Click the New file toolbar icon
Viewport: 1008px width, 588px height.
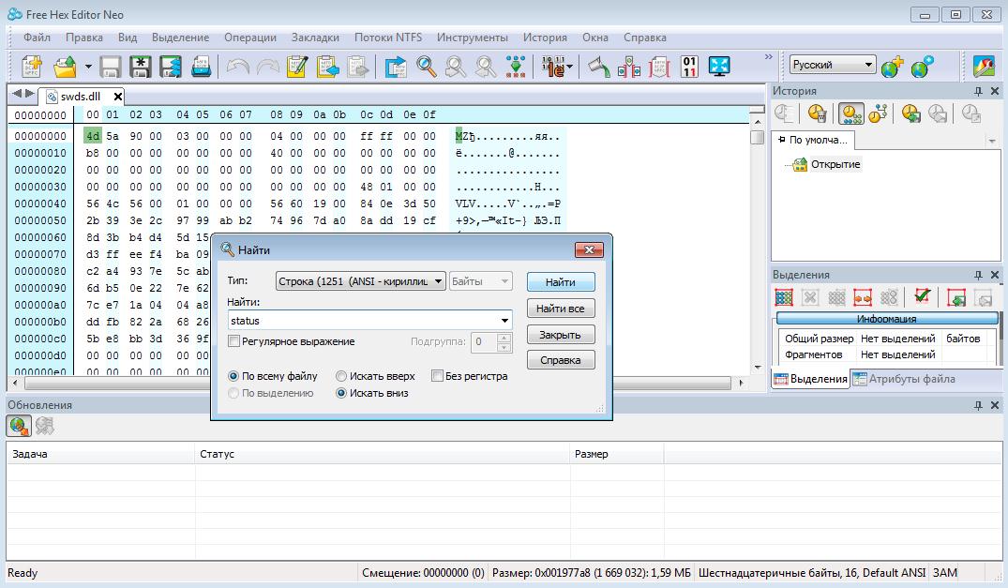[32, 67]
